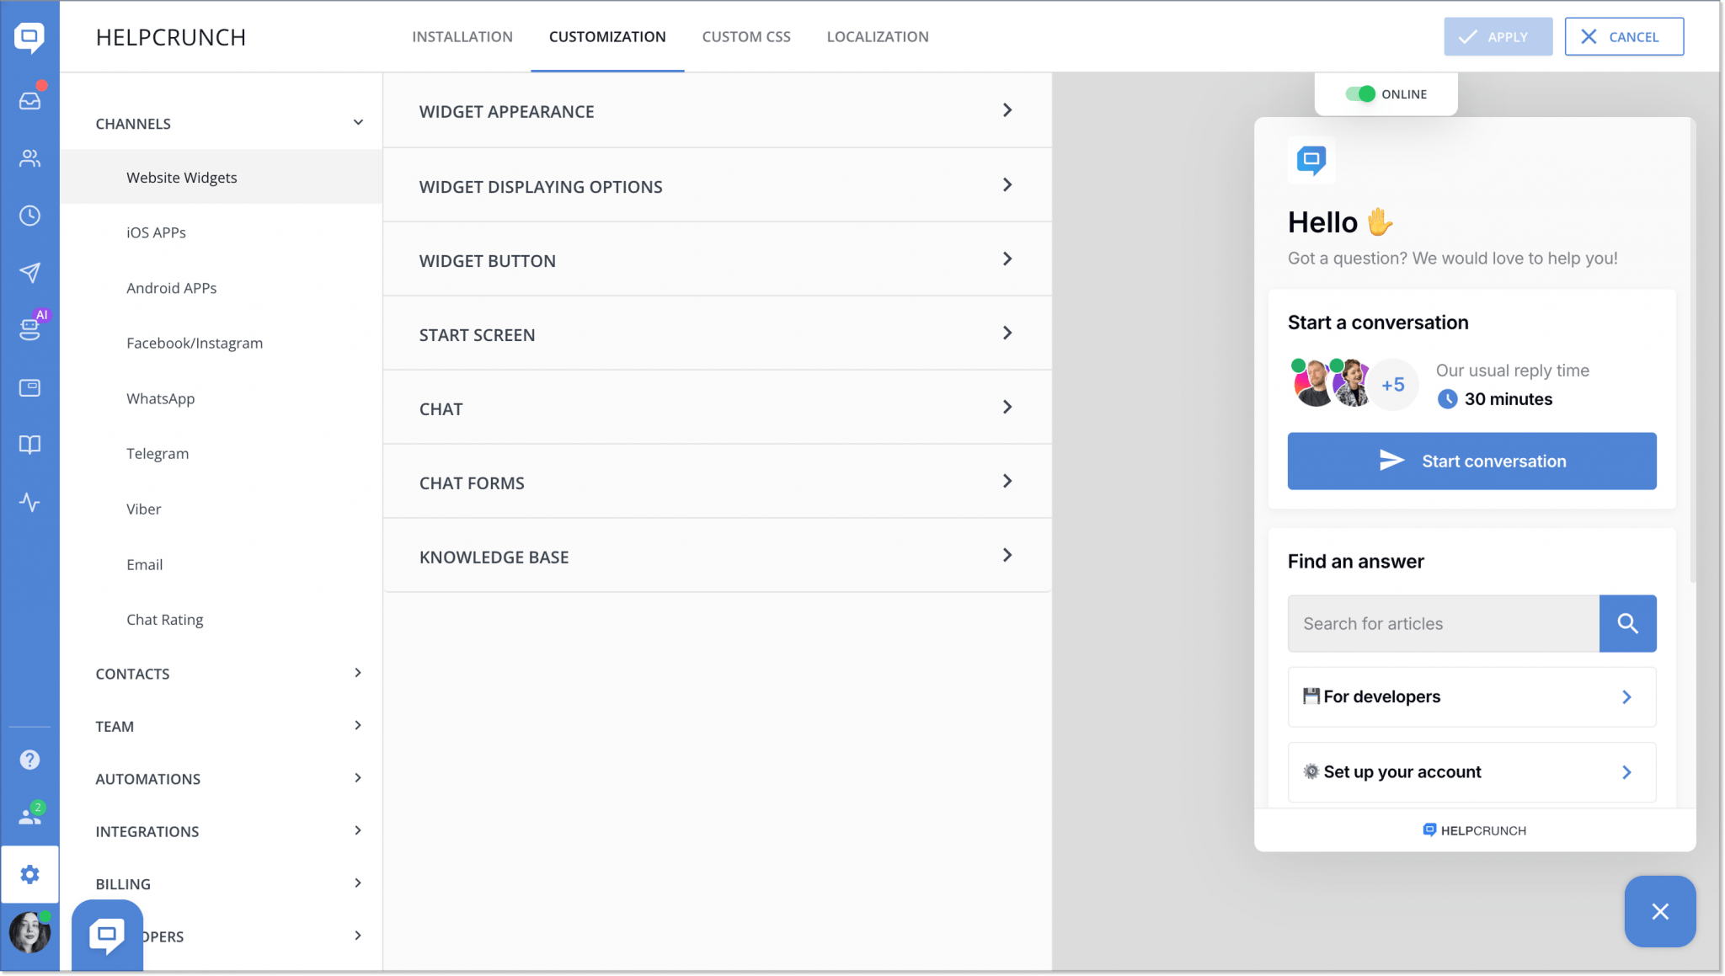Switch to the Custom CSS tab

745,37
